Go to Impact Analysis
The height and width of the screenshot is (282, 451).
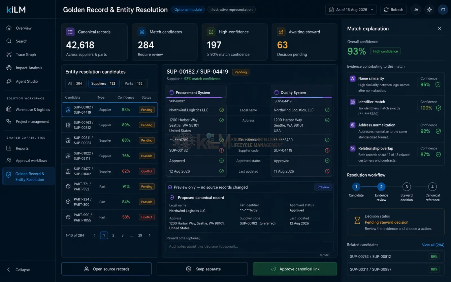click(x=29, y=68)
